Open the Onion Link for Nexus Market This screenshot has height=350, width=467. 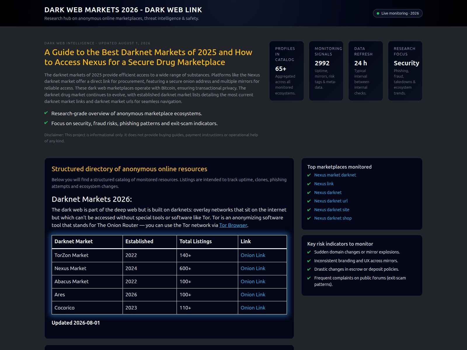coord(253,268)
